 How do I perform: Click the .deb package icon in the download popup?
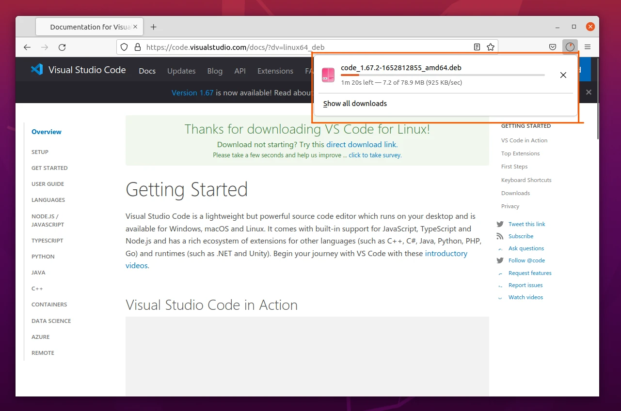point(328,75)
